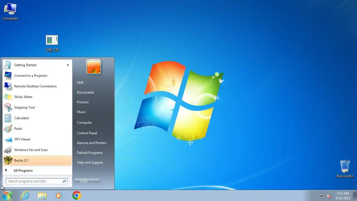This screenshot has height=201, width=357.
Task: Launch Internet Explorer from the taskbar
Action: click(x=25, y=195)
